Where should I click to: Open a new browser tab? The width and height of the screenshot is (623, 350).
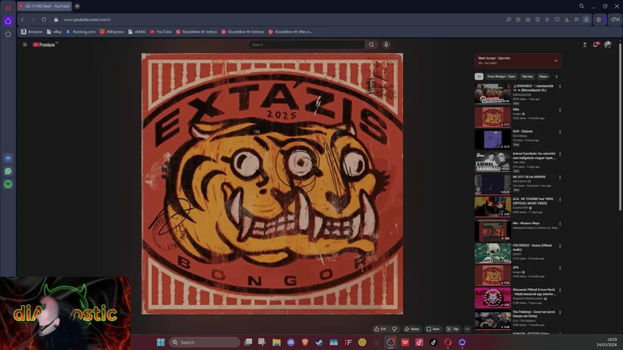(77, 6)
